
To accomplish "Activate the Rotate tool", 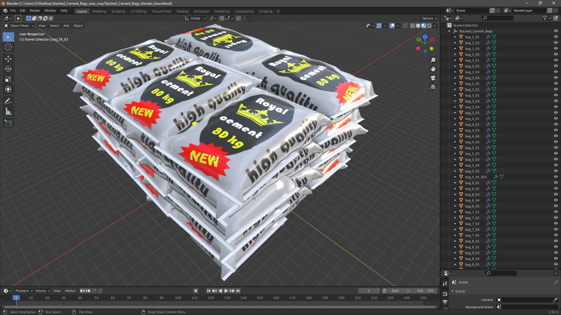I will pyautogui.click(x=8, y=69).
